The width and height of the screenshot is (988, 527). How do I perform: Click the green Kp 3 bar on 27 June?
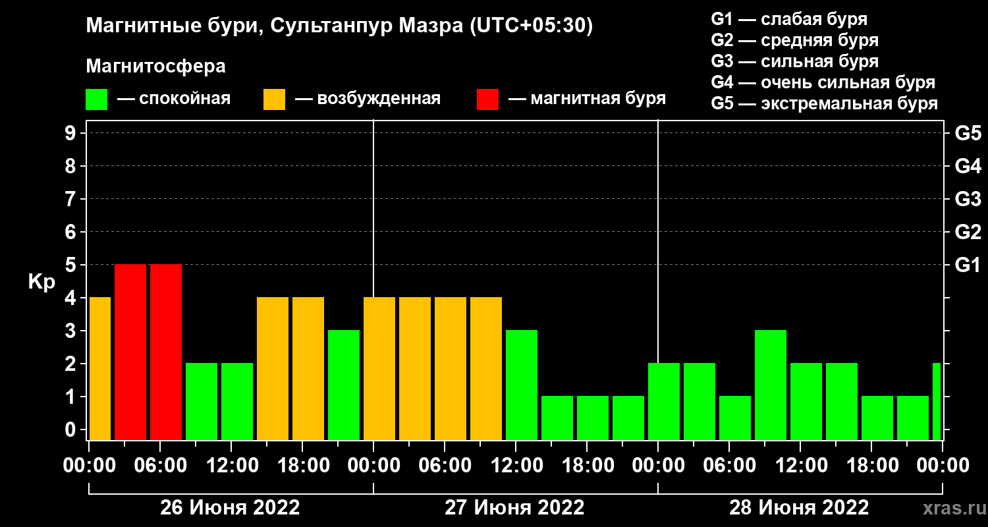pyautogui.click(x=522, y=385)
